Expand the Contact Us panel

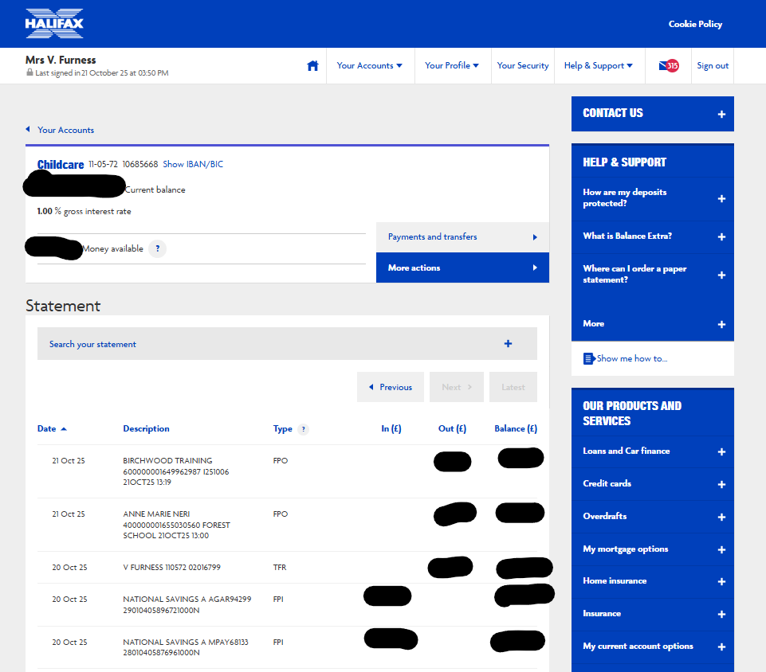[x=721, y=114]
